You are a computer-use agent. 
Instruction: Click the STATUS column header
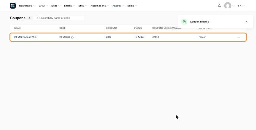click(138, 28)
